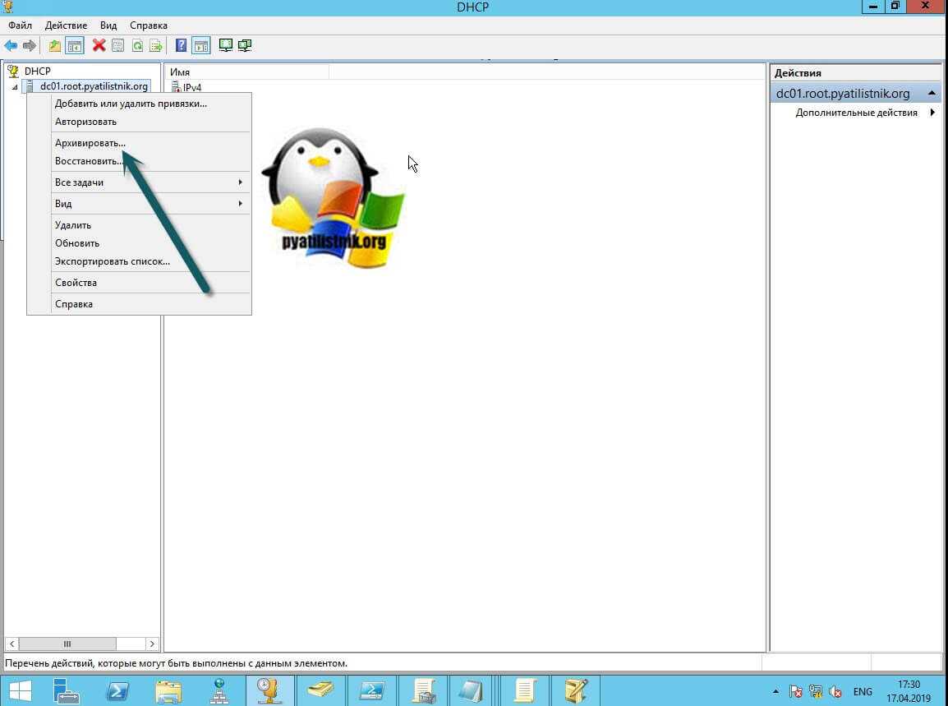
Task: Toggle the Action pane toolbar button
Action: (x=201, y=45)
